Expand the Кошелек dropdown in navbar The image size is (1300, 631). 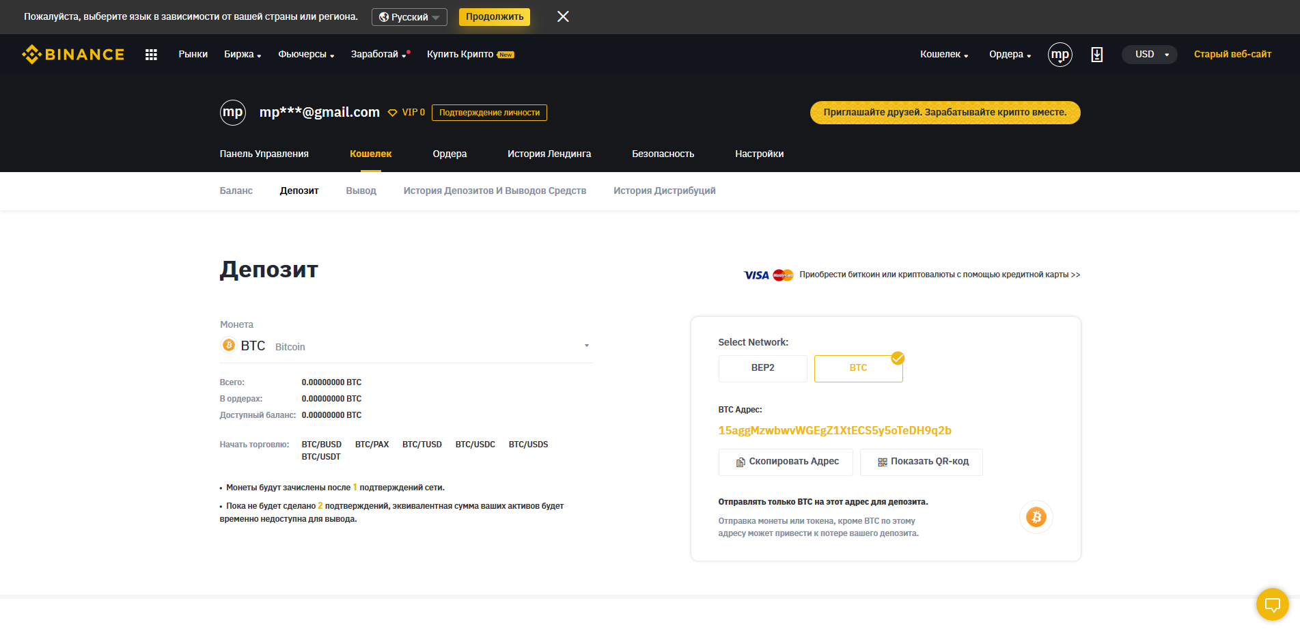click(944, 55)
